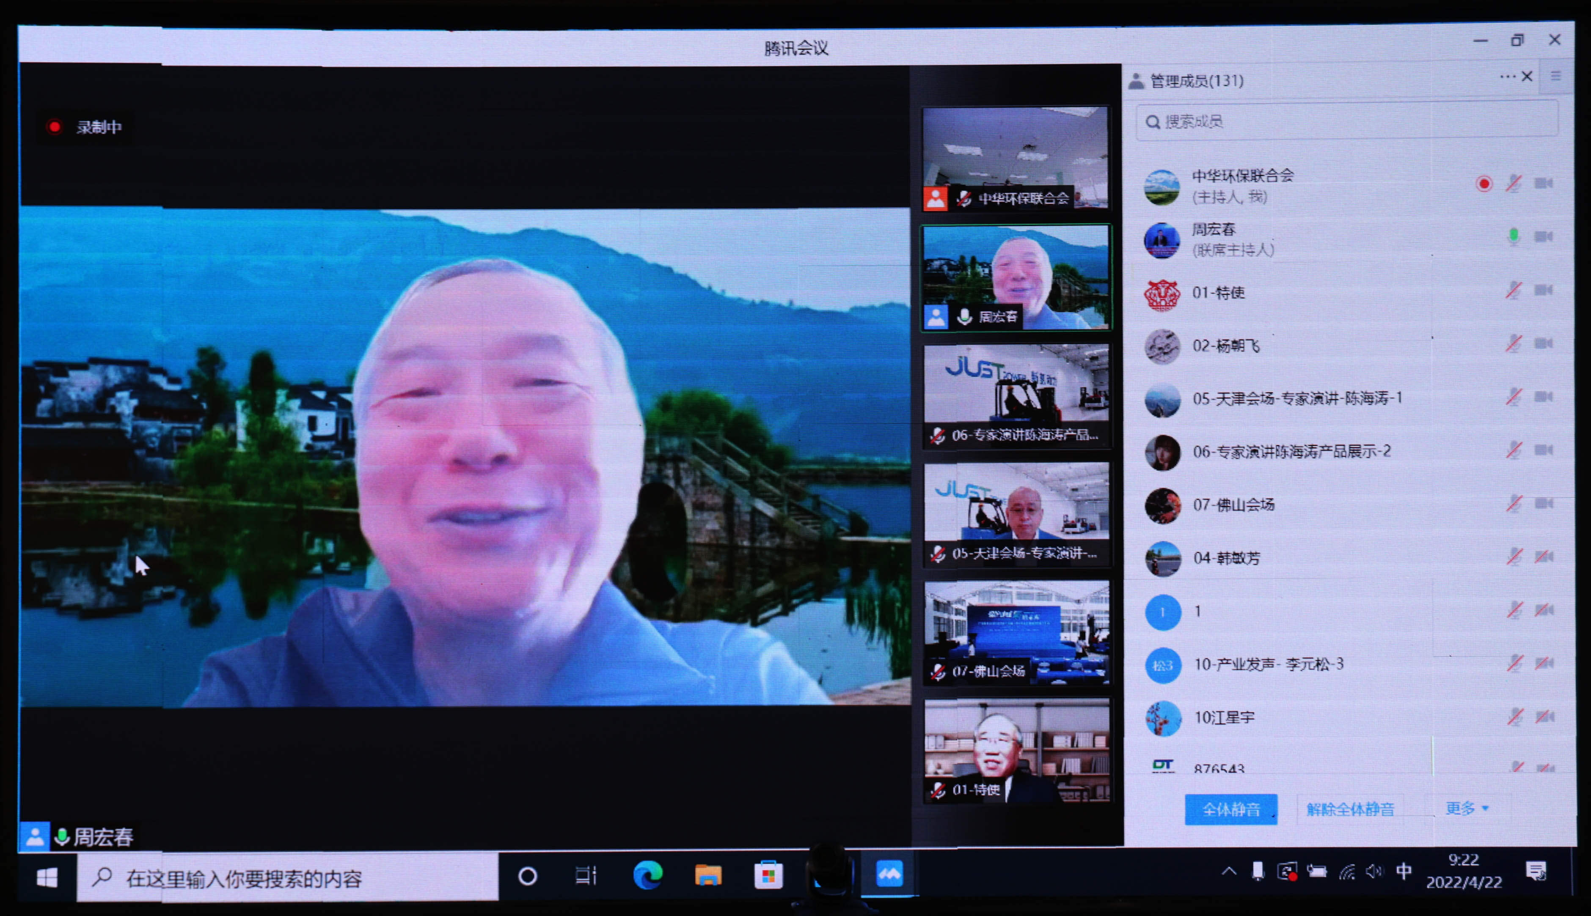Switch the 中 input method indicator
This screenshot has height=916, width=1591.
1404,872
